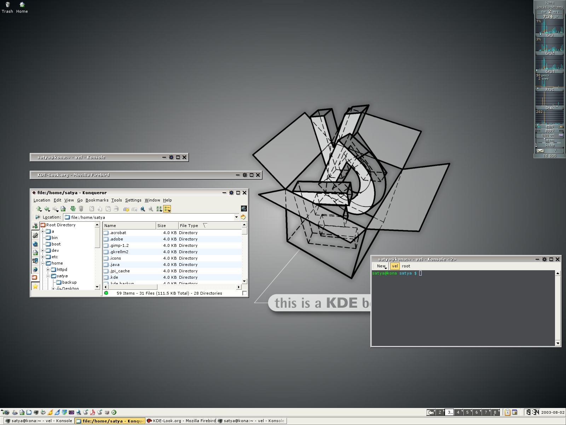Screen dimensions: 566x425
Task: Open the Bookmarks menu in Konqueror
Action: 97,200
